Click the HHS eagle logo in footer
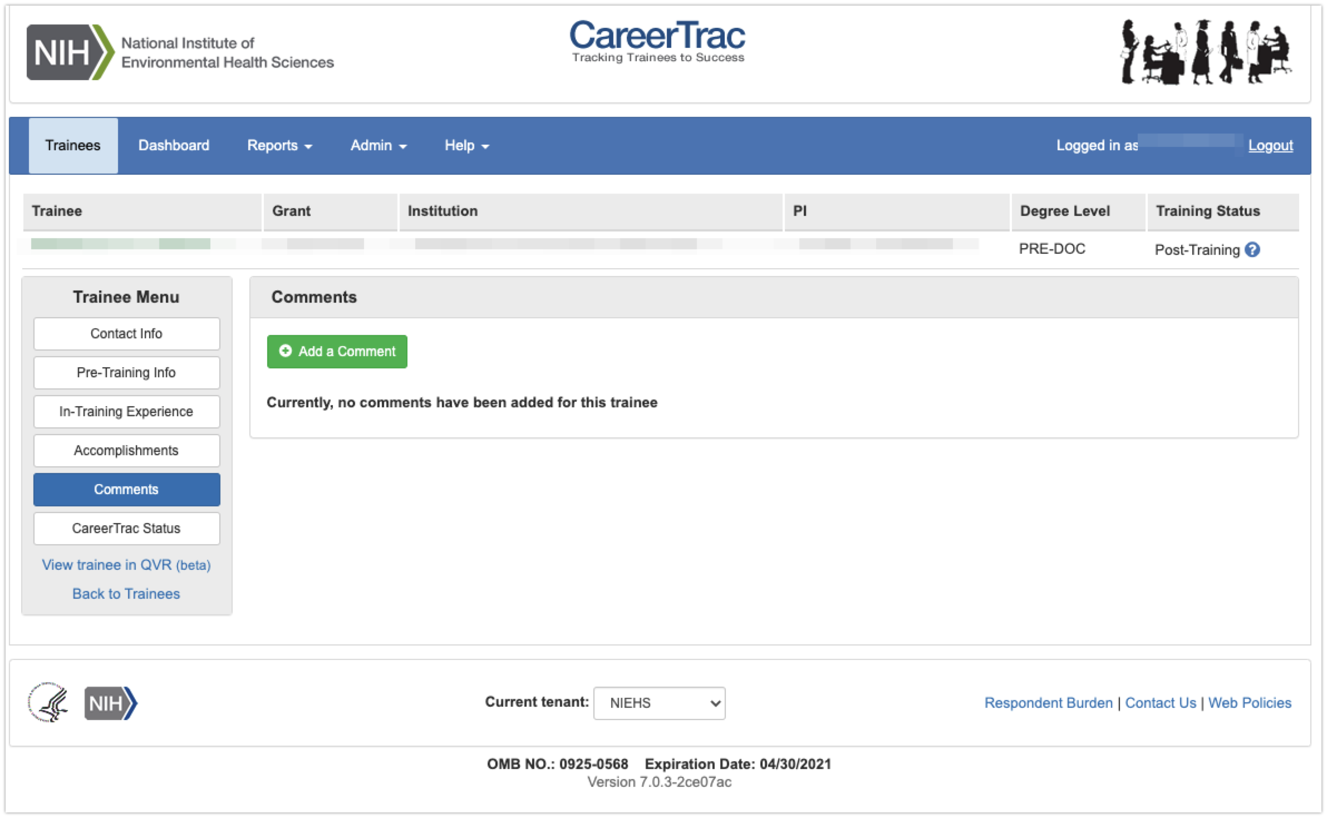This screenshot has width=1327, height=818. click(x=48, y=702)
